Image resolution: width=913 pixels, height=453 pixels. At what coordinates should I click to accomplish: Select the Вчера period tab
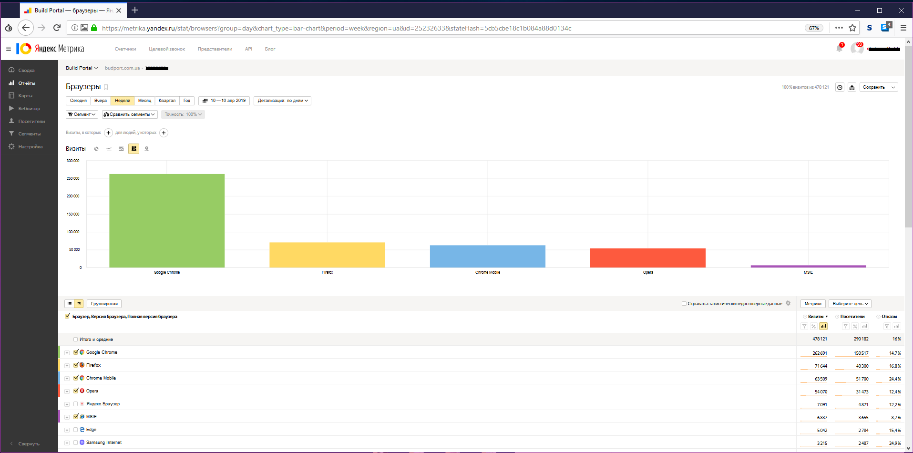[x=101, y=101]
